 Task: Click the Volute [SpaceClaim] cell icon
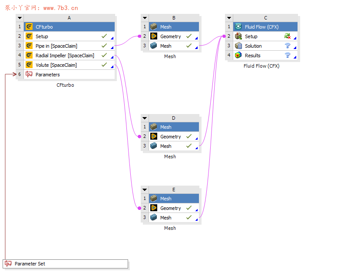pyautogui.click(x=29, y=65)
